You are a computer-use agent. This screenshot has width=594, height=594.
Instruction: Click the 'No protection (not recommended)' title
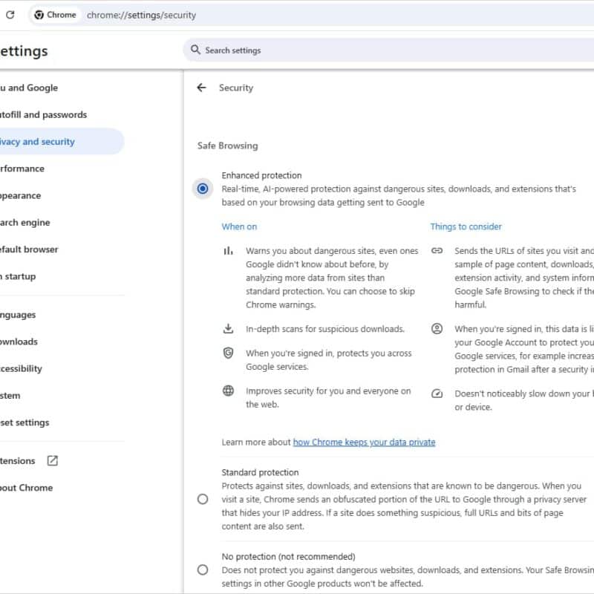289,556
